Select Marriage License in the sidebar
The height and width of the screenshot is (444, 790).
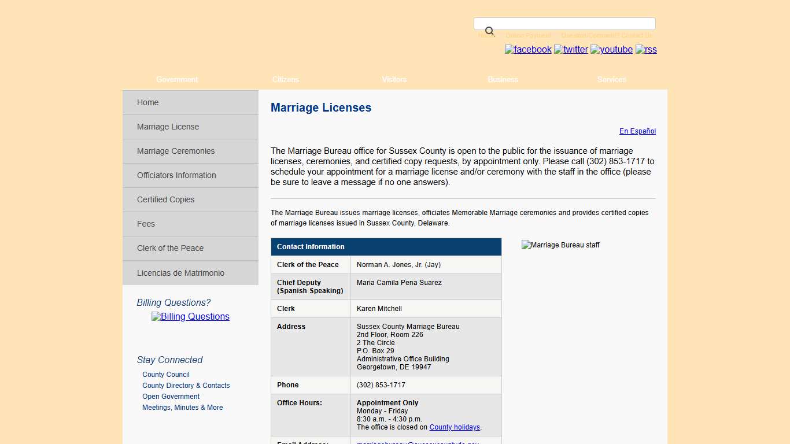[168, 127]
